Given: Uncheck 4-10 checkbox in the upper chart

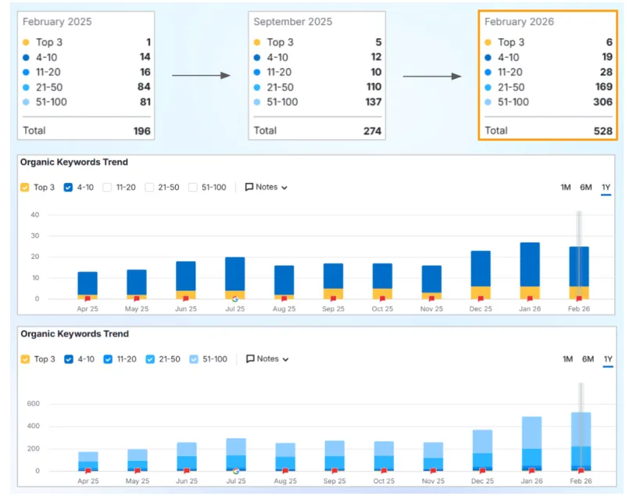Looking at the screenshot, I should 68,188.
